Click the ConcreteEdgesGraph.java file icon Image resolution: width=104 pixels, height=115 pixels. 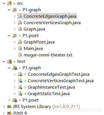tap(20, 16)
